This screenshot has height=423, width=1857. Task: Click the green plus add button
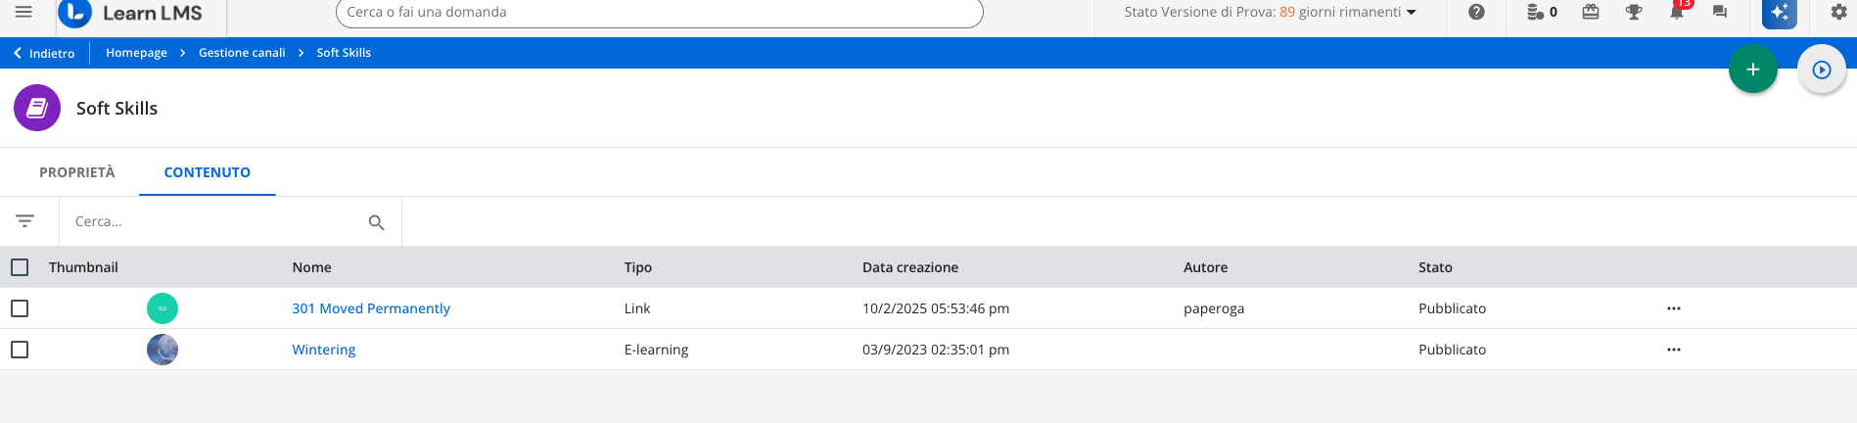click(x=1752, y=70)
